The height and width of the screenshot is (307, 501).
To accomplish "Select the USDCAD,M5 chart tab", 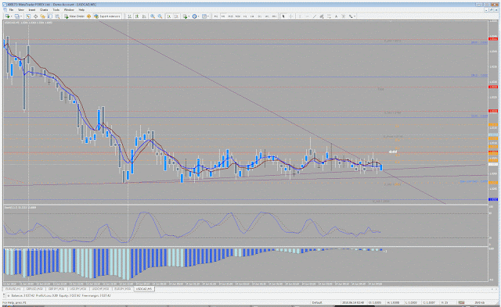I will coord(144,289).
